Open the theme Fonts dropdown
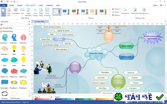This screenshot has width=167, height=104. click(x=116, y=12)
